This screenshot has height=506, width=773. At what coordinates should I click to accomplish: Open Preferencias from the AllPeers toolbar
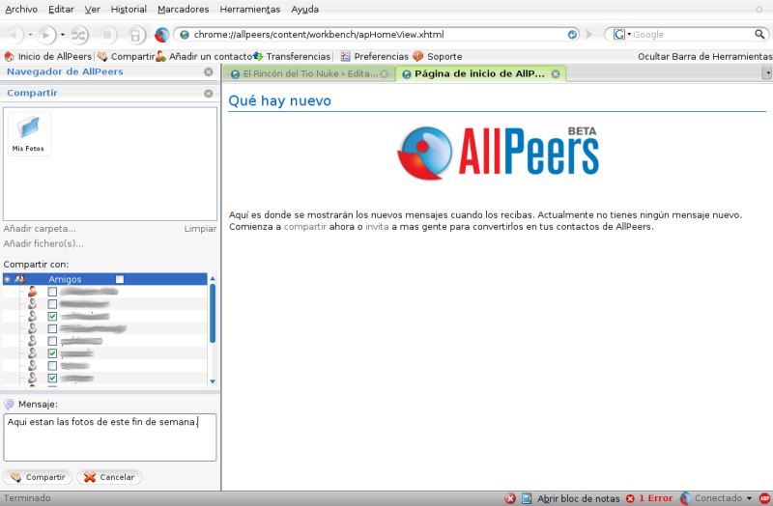click(x=375, y=56)
